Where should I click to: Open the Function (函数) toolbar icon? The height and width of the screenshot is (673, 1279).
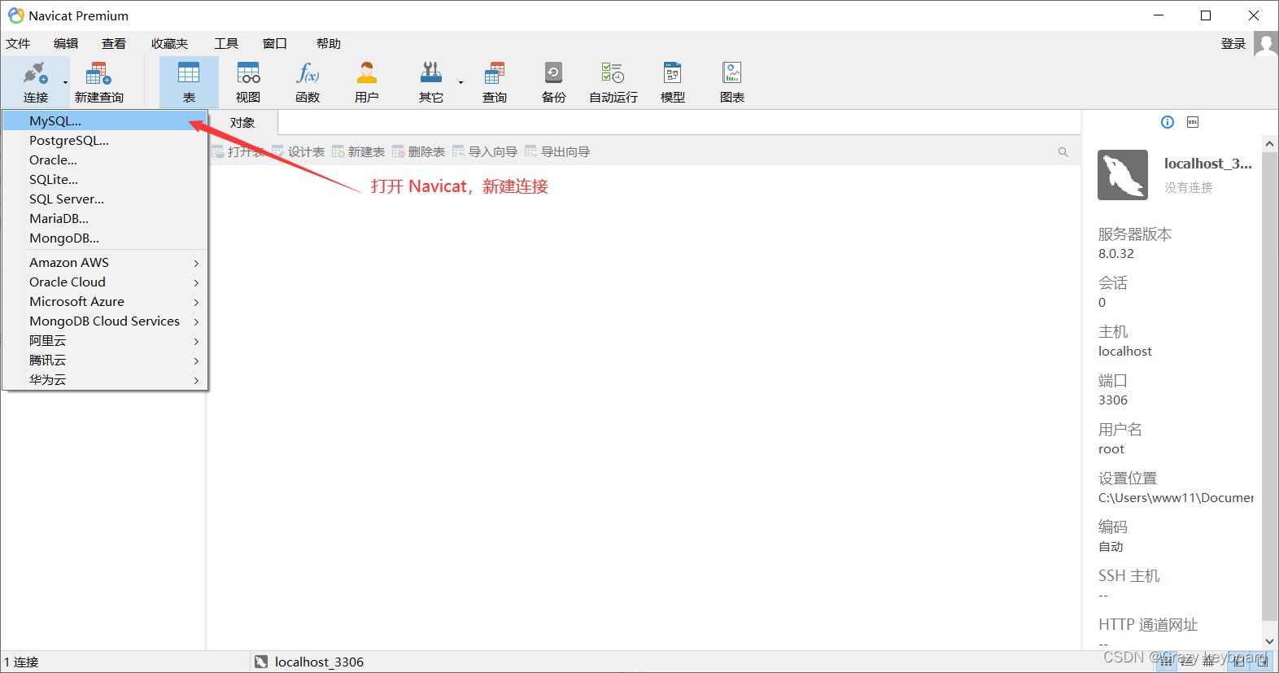tap(308, 81)
